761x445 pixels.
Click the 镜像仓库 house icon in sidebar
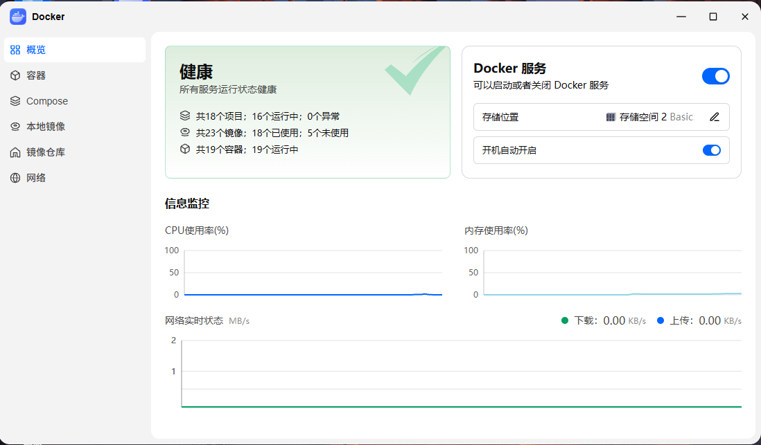(x=15, y=152)
